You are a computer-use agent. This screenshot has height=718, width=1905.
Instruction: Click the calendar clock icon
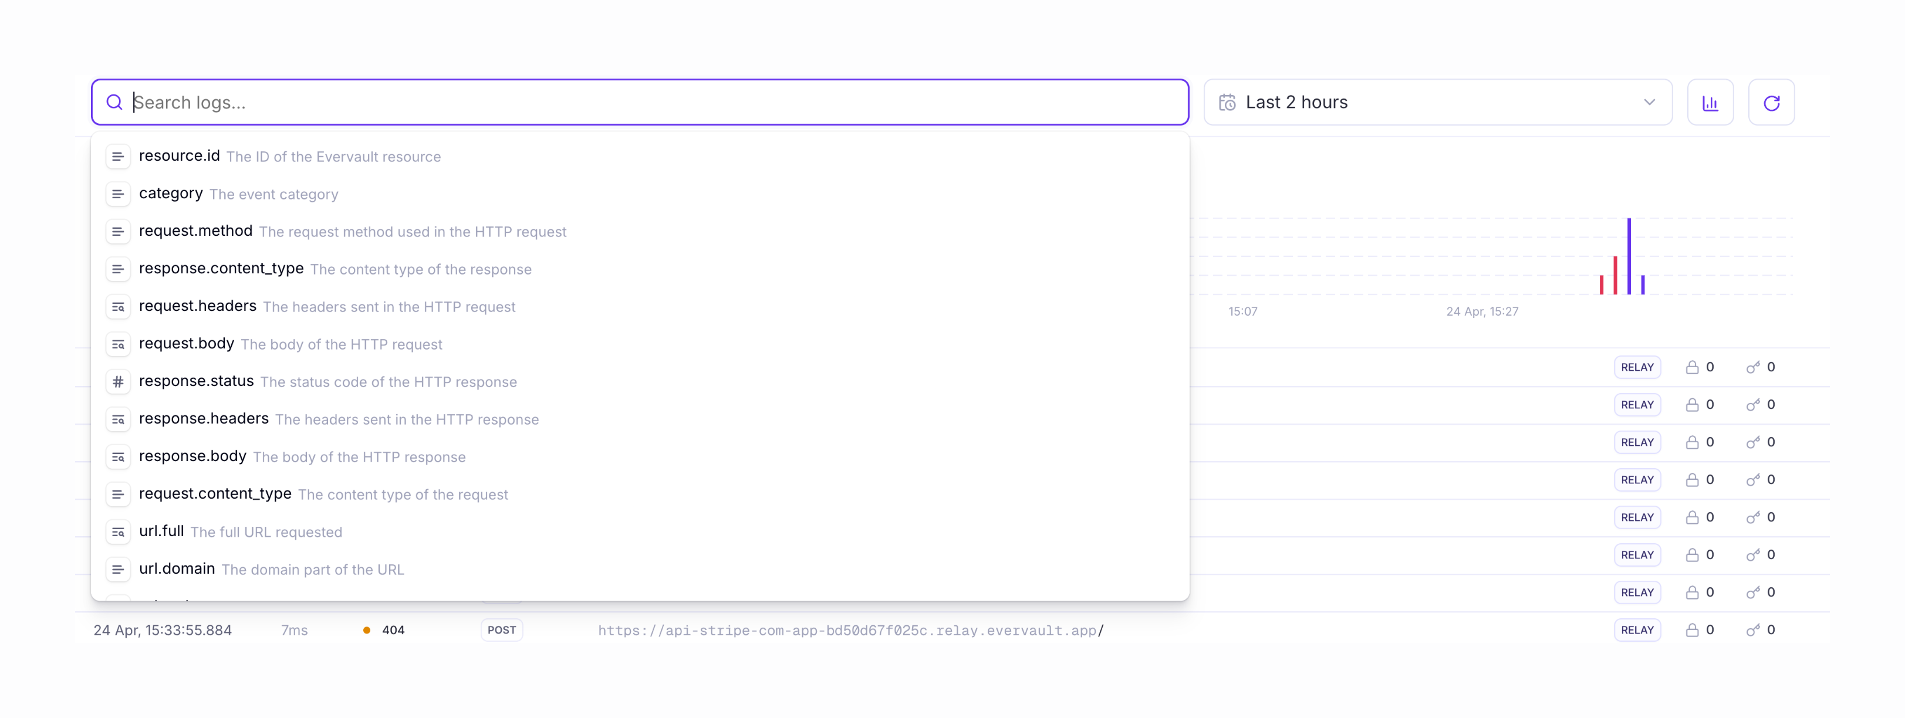click(x=1227, y=103)
